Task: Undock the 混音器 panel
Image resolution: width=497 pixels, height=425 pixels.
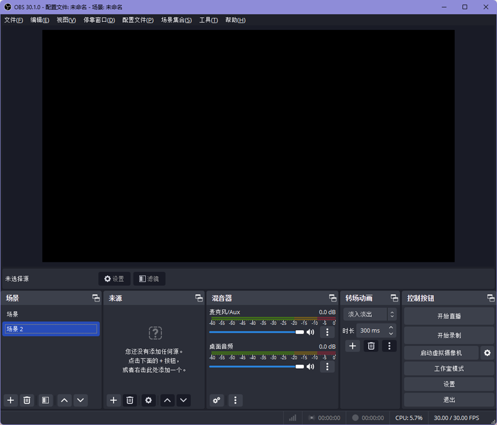Action: (333, 298)
